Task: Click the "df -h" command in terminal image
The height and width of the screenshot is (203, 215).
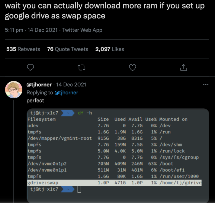Action: (85, 113)
